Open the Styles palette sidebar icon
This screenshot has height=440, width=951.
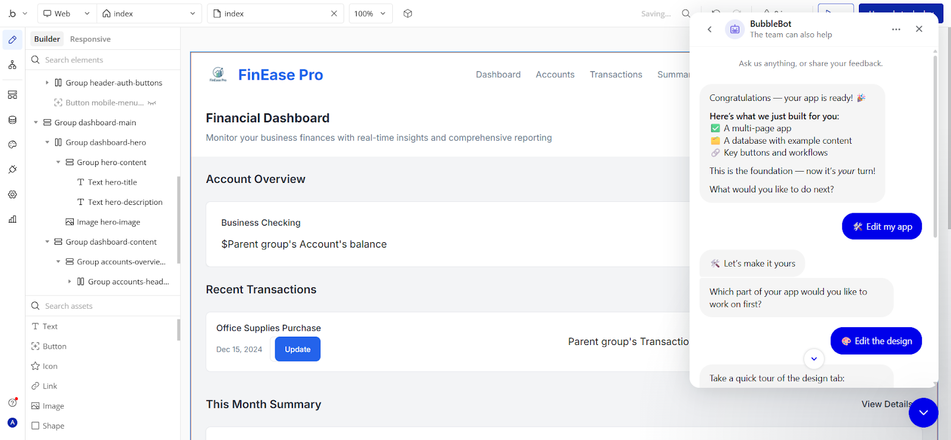[x=12, y=145]
